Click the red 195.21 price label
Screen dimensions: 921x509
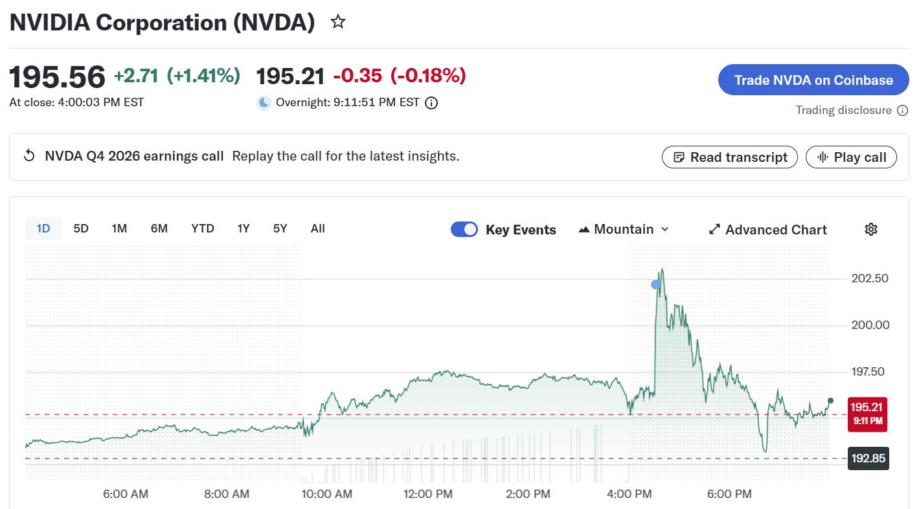867,414
